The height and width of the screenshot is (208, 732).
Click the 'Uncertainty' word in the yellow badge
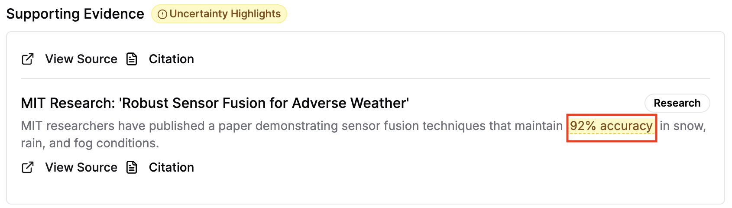(198, 14)
